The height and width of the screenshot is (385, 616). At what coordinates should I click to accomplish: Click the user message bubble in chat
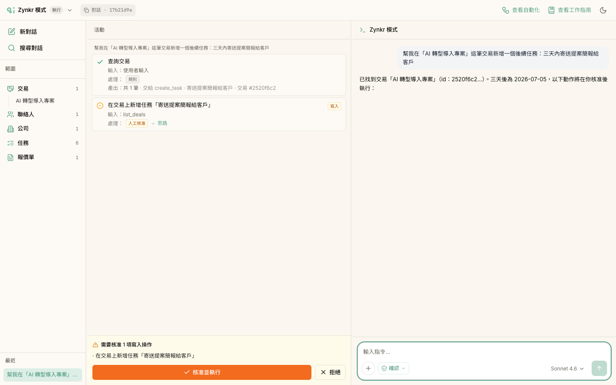(x=503, y=58)
